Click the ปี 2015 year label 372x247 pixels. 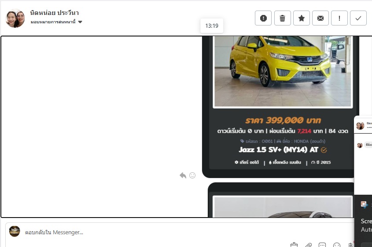pyautogui.click(x=321, y=162)
